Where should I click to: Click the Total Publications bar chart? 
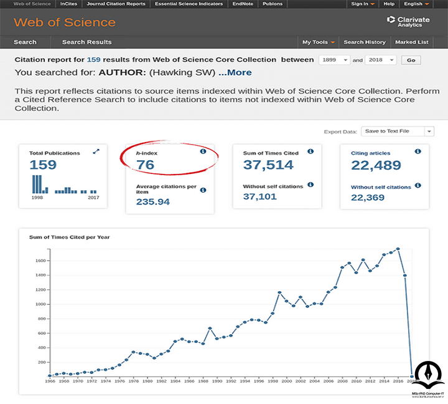point(64,185)
